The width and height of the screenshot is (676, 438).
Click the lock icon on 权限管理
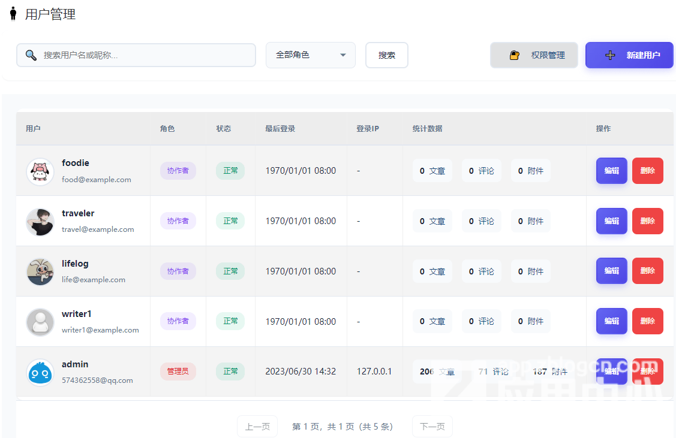(x=514, y=55)
